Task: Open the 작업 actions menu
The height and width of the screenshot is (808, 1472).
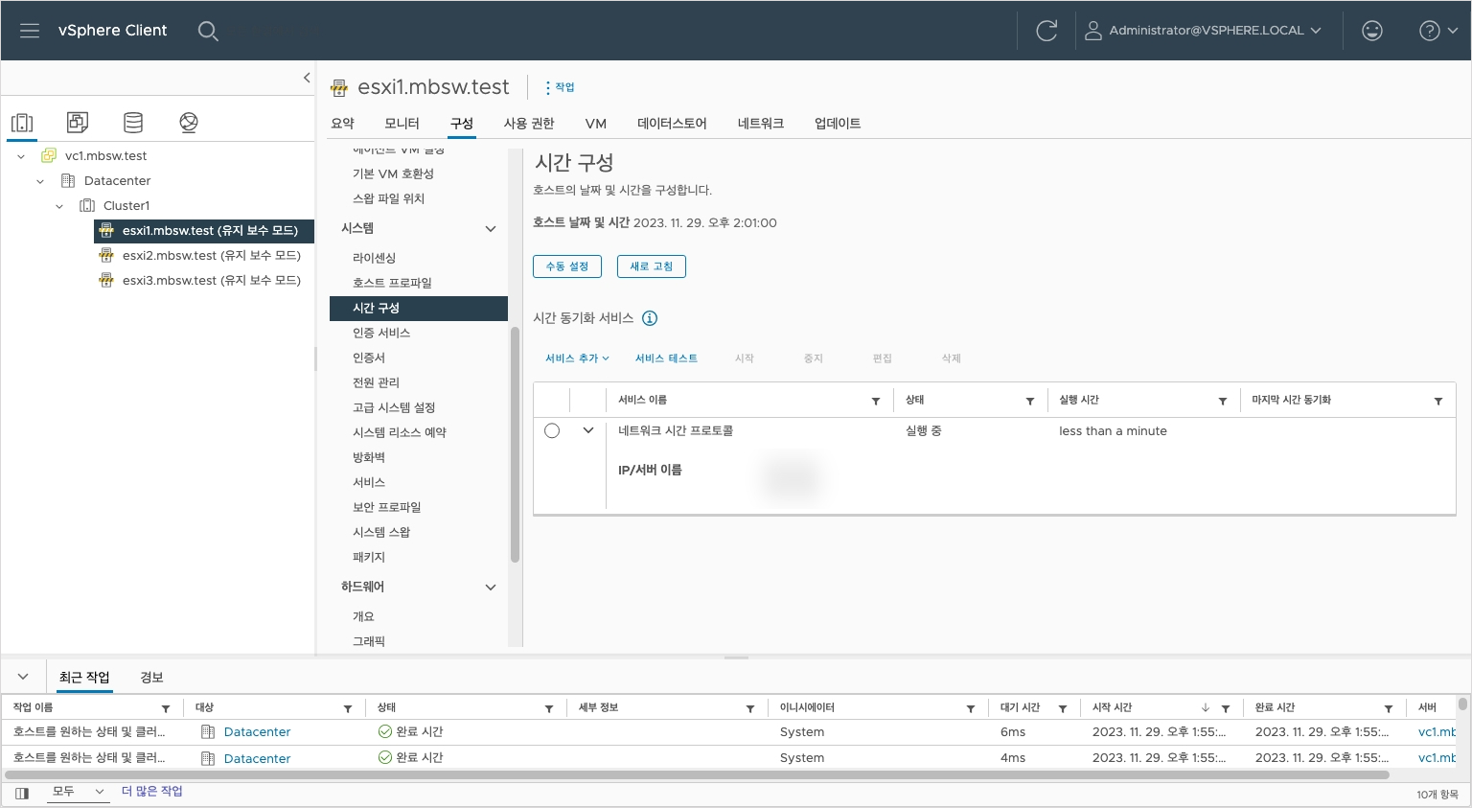Action: tap(560, 87)
